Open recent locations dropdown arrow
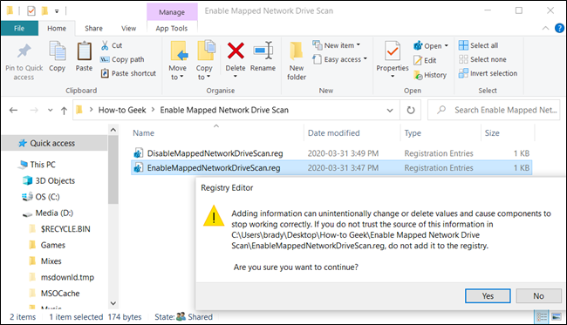The image size is (567, 325). tap(51, 110)
